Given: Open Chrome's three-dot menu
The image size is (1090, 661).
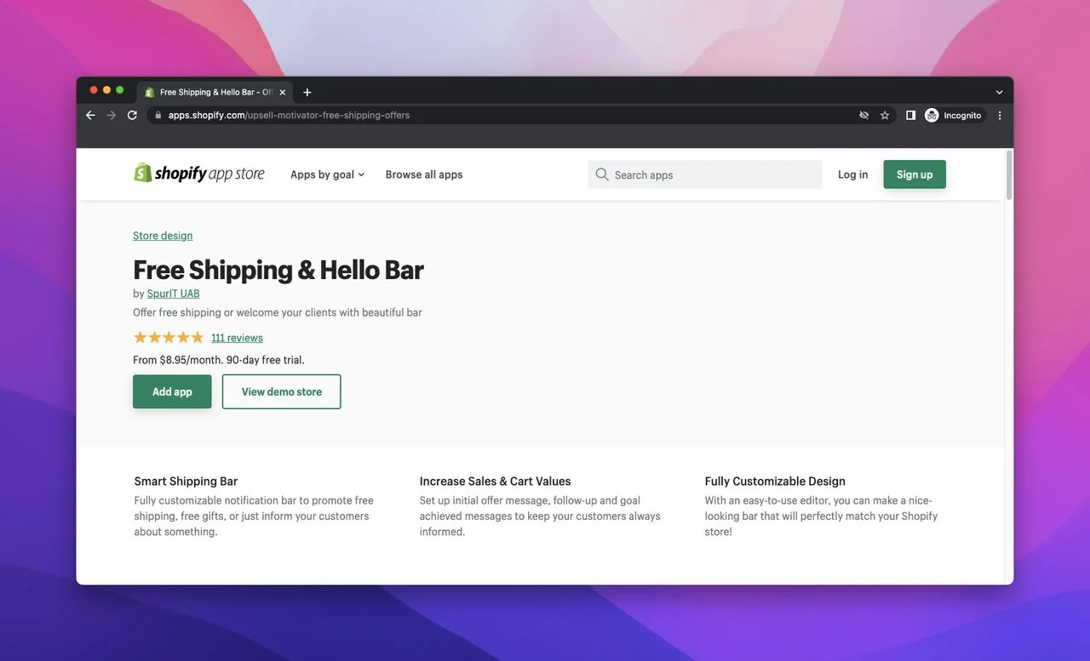Looking at the screenshot, I should click(1000, 115).
